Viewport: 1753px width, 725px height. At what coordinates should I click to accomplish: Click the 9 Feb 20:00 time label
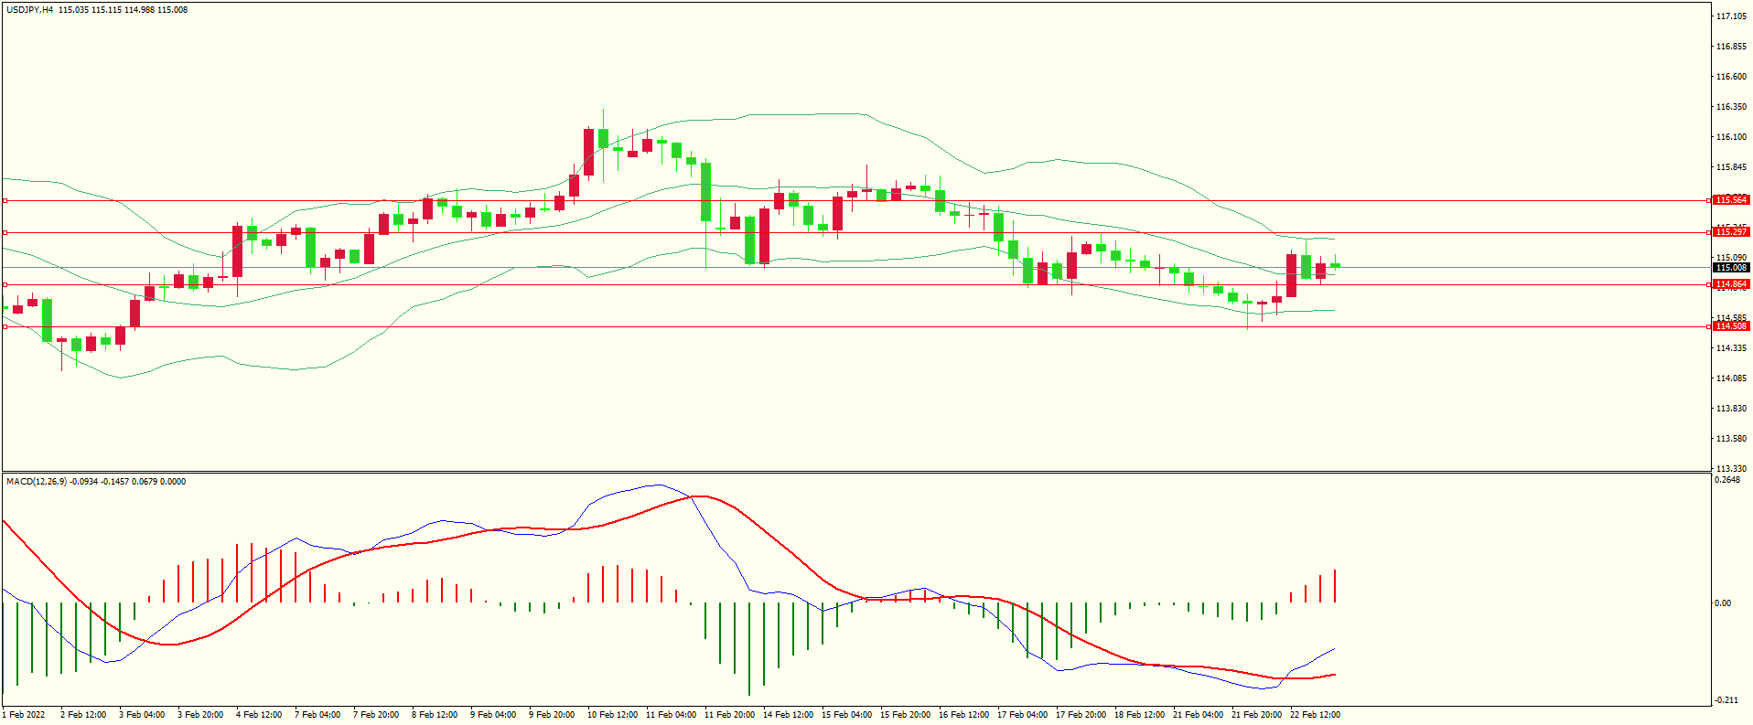(x=552, y=715)
